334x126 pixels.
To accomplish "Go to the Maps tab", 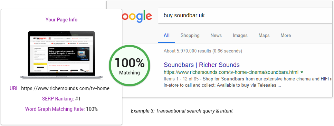I will pyautogui.click(x=264, y=36).
